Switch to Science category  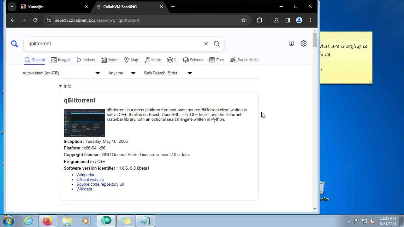coord(193,60)
